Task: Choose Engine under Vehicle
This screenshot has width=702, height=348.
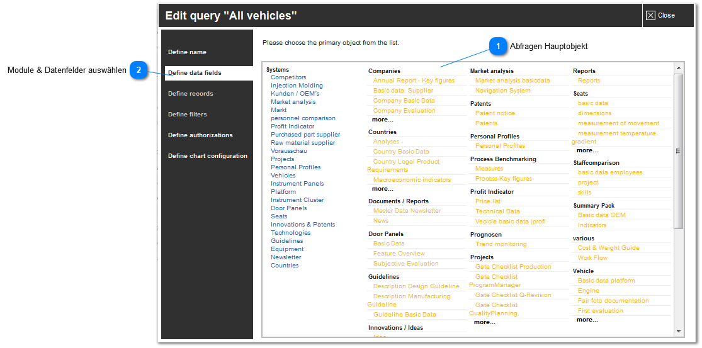Action: pos(588,291)
